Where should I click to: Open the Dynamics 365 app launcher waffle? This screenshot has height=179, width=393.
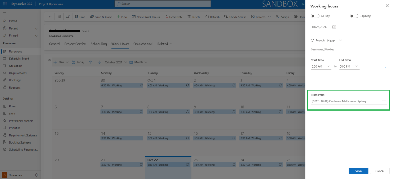5,4
